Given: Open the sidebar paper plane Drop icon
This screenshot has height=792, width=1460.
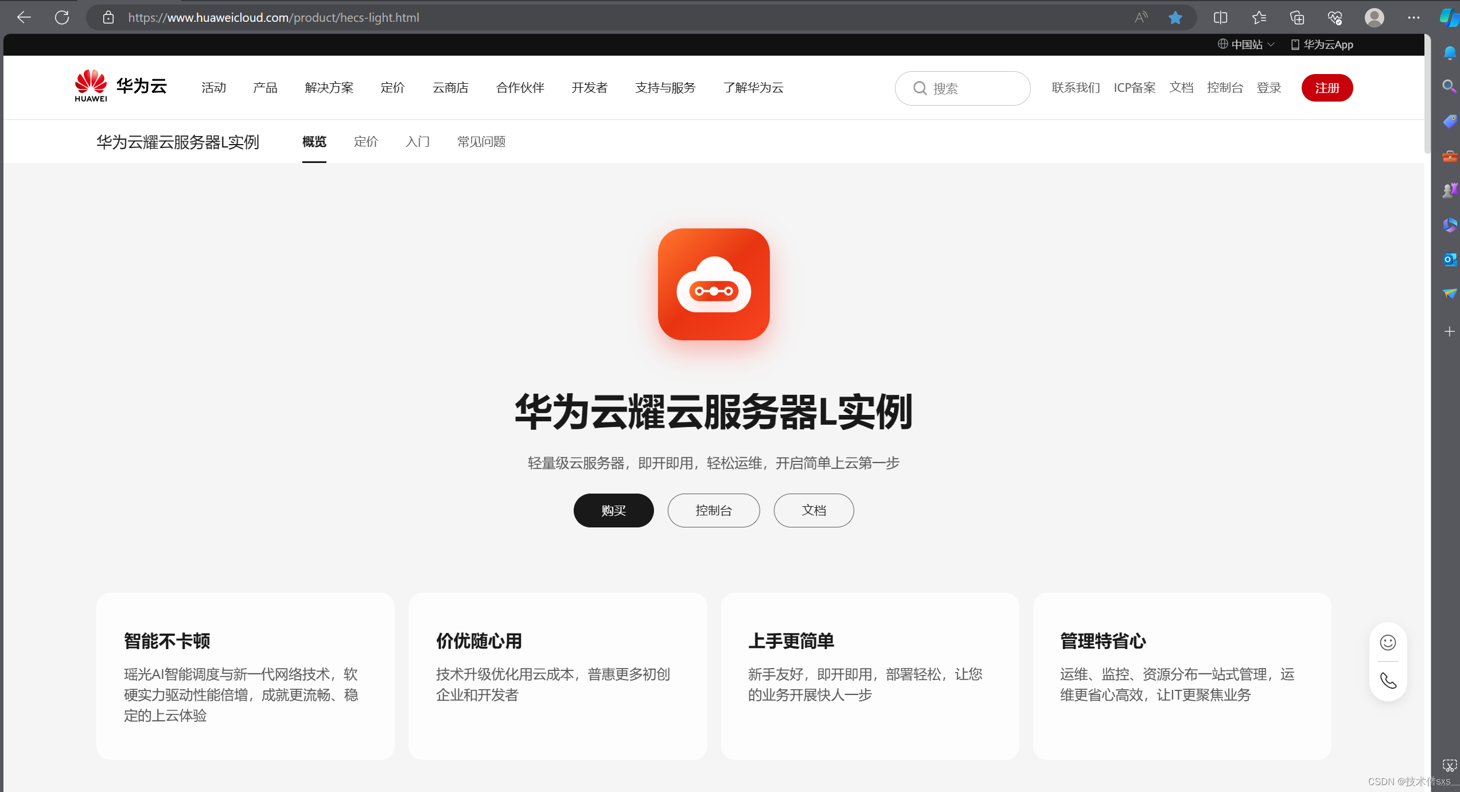Looking at the screenshot, I should (x=1450, y=293).
